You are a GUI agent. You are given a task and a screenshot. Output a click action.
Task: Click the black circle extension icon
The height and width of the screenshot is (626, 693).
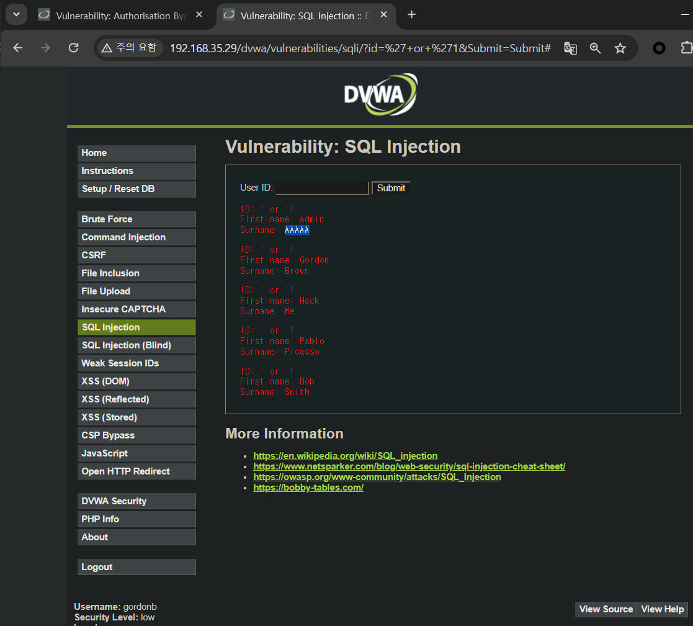tap(659, 48)
